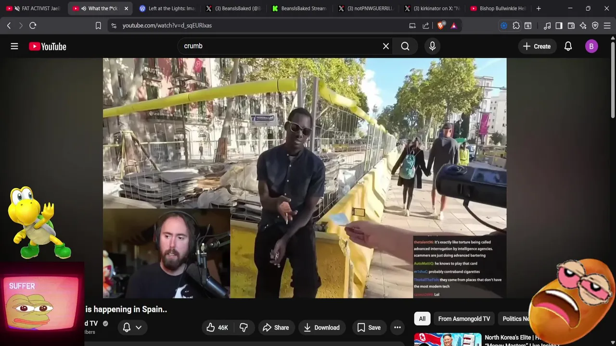The height and width of the screenshot is (346, 616).
Task: Reload the page with the refresh icon
Action: (x=33, y=25)
